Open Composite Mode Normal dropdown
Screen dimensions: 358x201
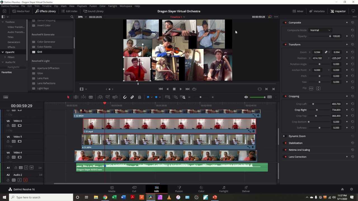point(320,30)
